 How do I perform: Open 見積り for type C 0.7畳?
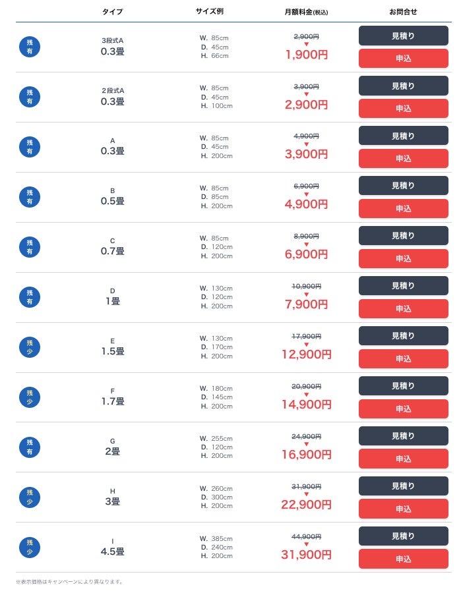403,236
